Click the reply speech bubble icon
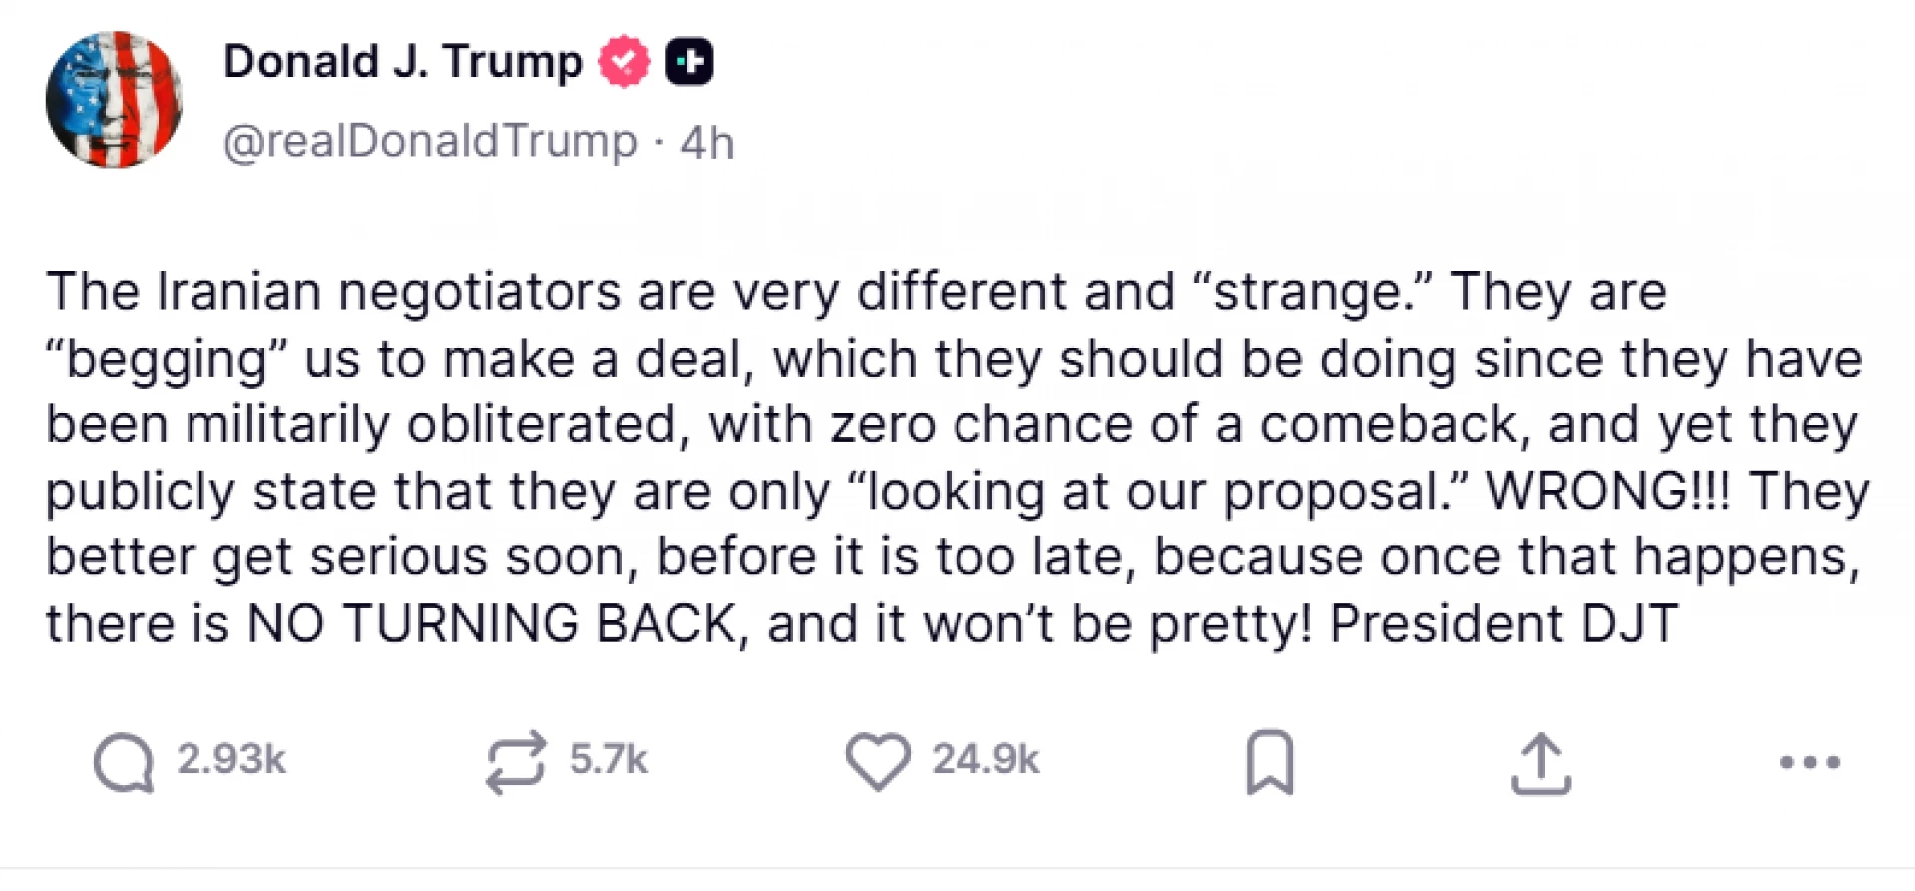 [x=124, y=763]
